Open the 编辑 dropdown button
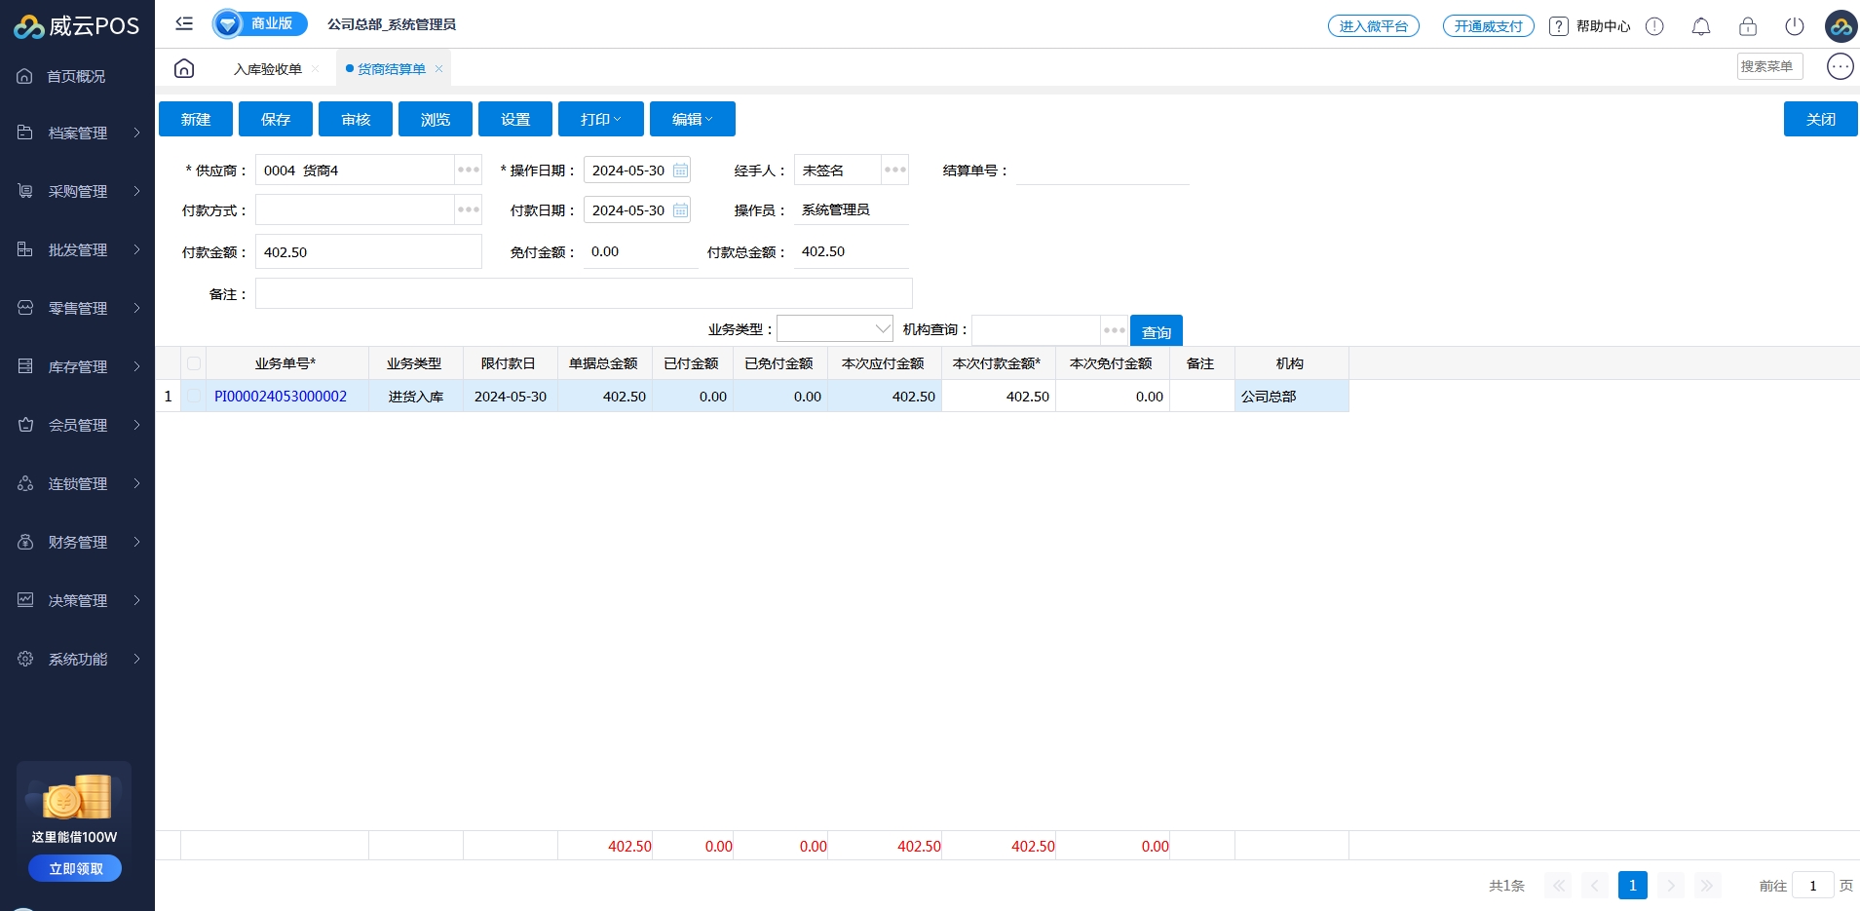Viewport: 1860px width, 911px height. point(692,119)
